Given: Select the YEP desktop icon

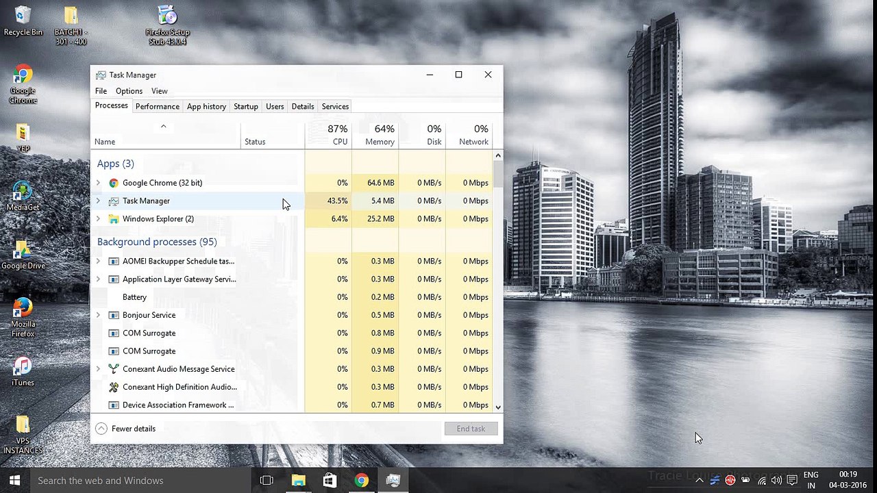Looking at the screenshot, I should pyautogui.click(x=23, y=138).
